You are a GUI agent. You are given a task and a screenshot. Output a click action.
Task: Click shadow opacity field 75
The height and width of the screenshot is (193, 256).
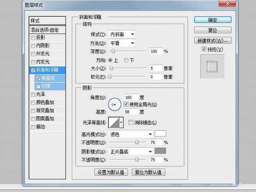[x=156, y=160]
